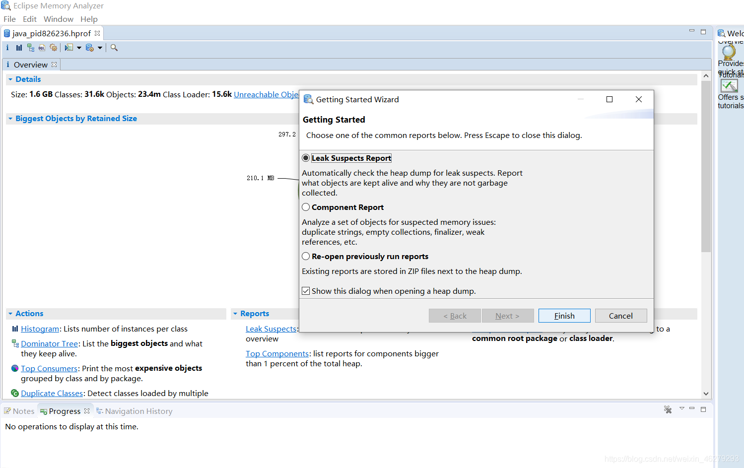Open Progress view menu dropdown arrow
The image size is (744, 468).
click(x=682, y=408)
